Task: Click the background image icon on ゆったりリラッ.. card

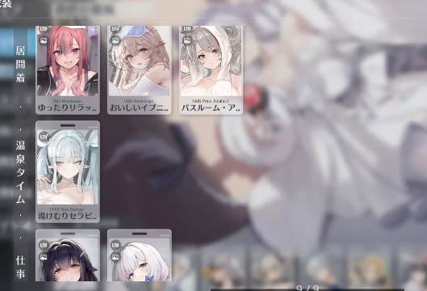Action: click(x=44, y=41)
